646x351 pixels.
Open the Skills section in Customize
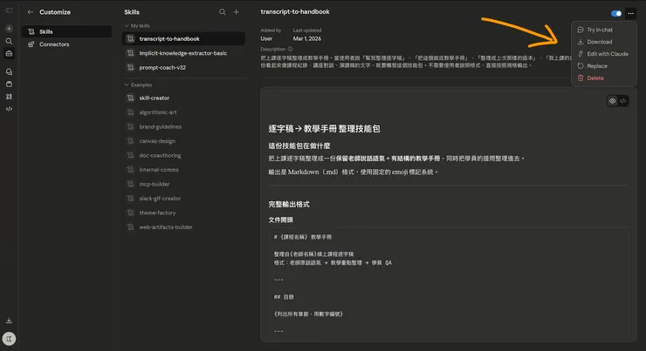[66, 31]
